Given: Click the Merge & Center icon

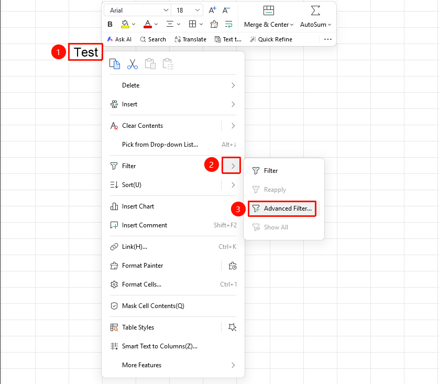Looking at the screenshot, I should (x=269, y=10).
